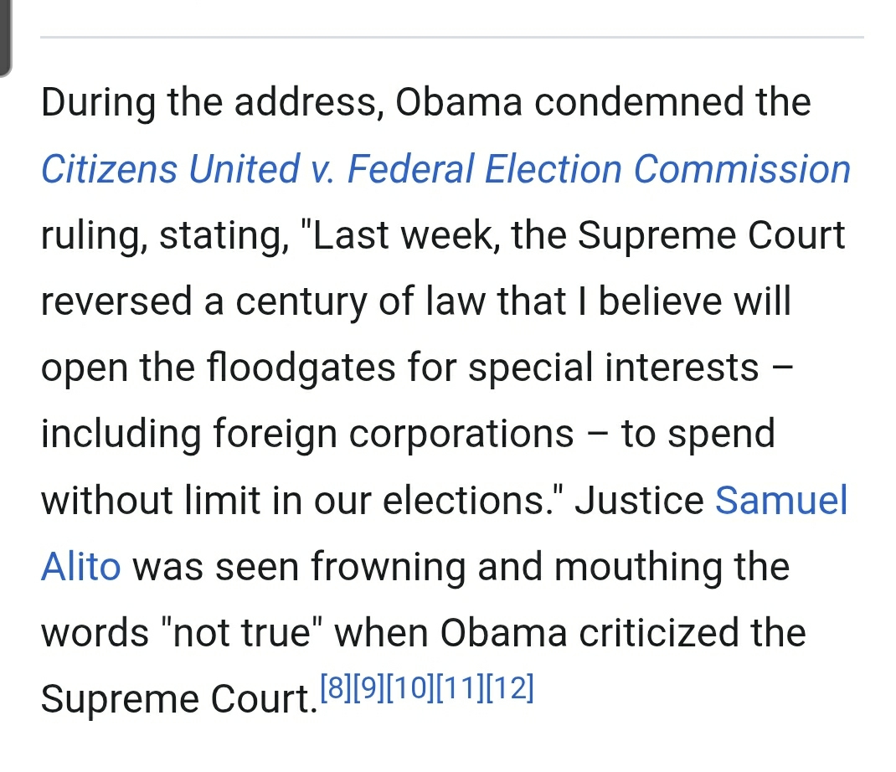Image resolution: width=896 pixels, height=772 pixels.
Task: Tap citation number [10]
Action: [x=408, y=688]
